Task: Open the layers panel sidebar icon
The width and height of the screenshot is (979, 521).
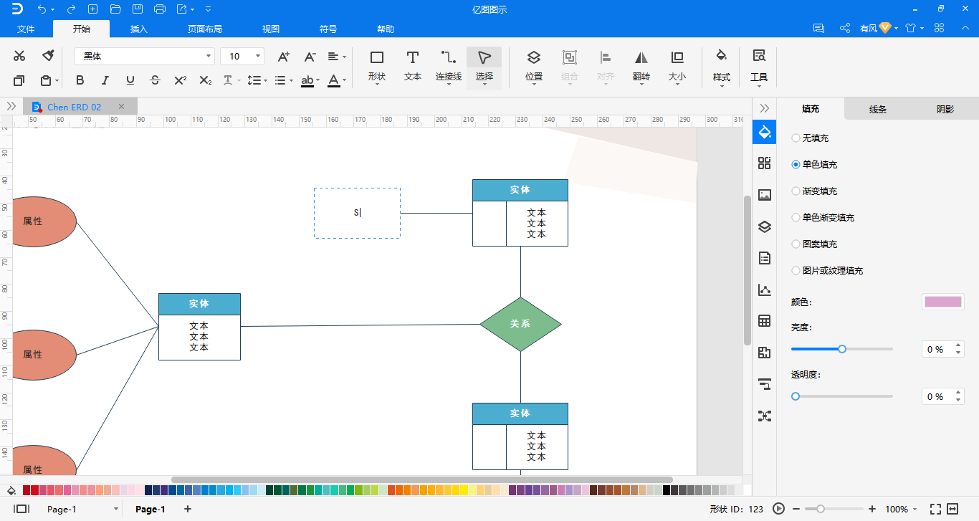Action: click(765, 226)
